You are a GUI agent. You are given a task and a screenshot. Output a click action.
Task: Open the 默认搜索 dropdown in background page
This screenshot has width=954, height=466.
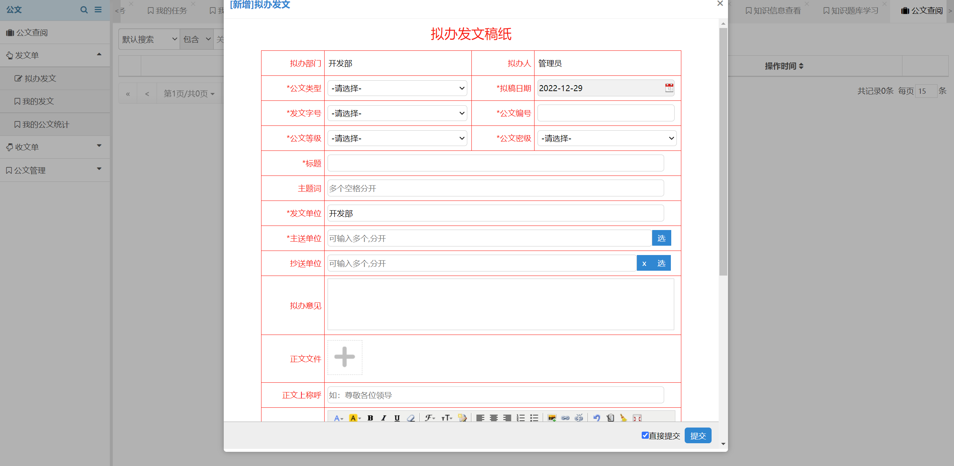[x=149, y=39]
